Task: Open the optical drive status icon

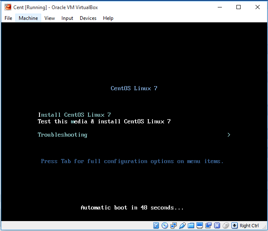Action: click(165, 225)
